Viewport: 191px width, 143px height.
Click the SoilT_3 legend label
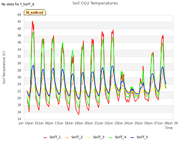point(99,137)
